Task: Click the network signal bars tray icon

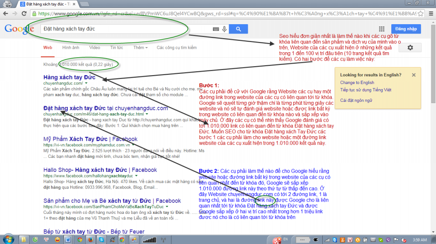Action: click(327, 240)
